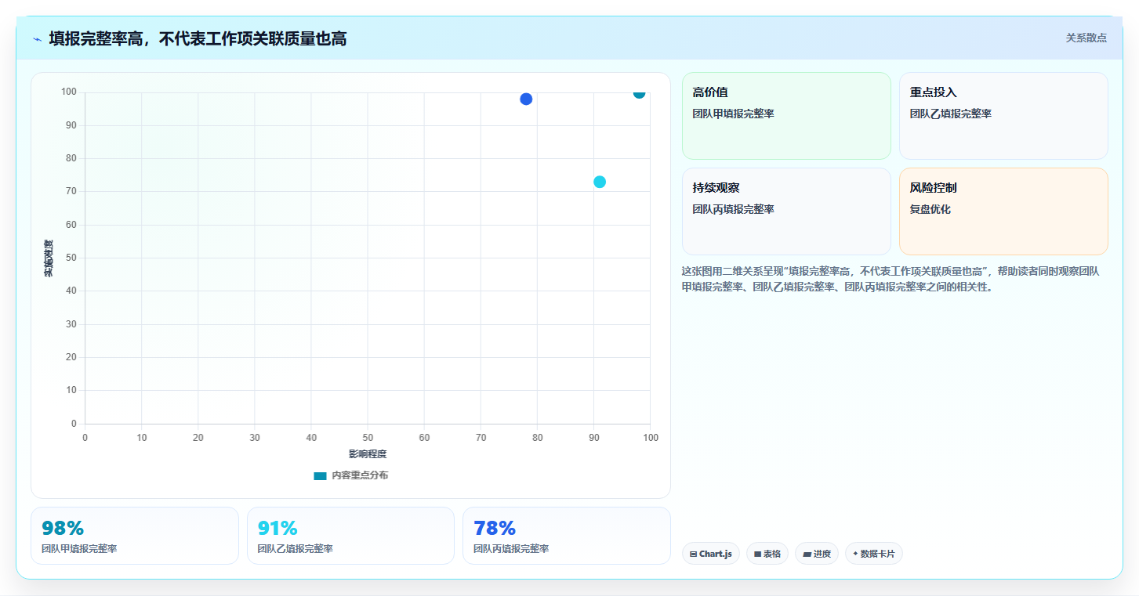Click the 91% stat value
This screenshot has width=1139, height=596.
pos(277,528)
